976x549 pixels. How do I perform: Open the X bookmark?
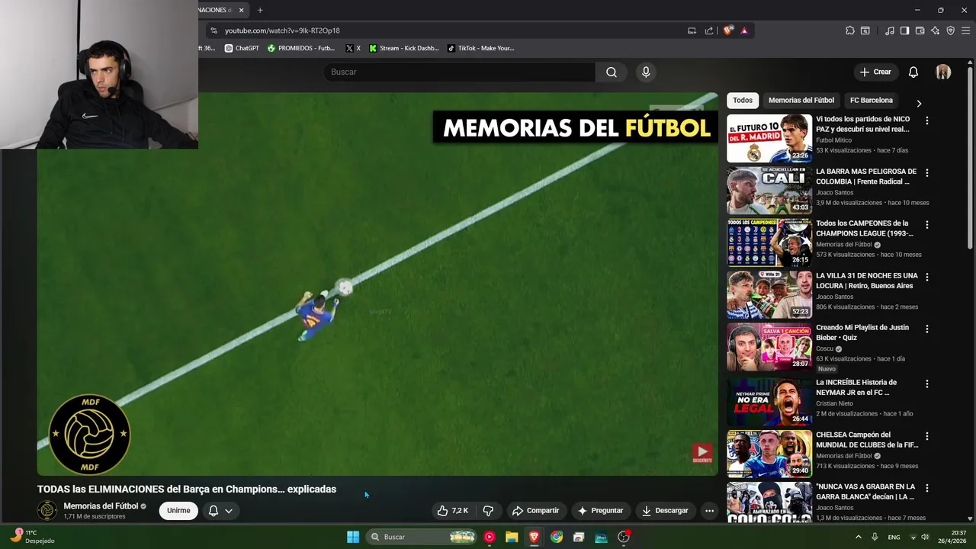[353, 48]
